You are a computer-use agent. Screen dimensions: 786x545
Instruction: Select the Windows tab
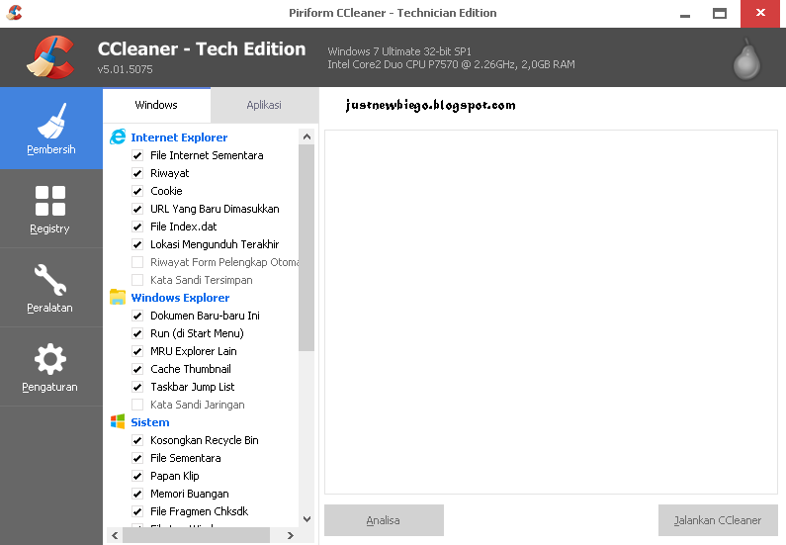(x=156, y=105)
